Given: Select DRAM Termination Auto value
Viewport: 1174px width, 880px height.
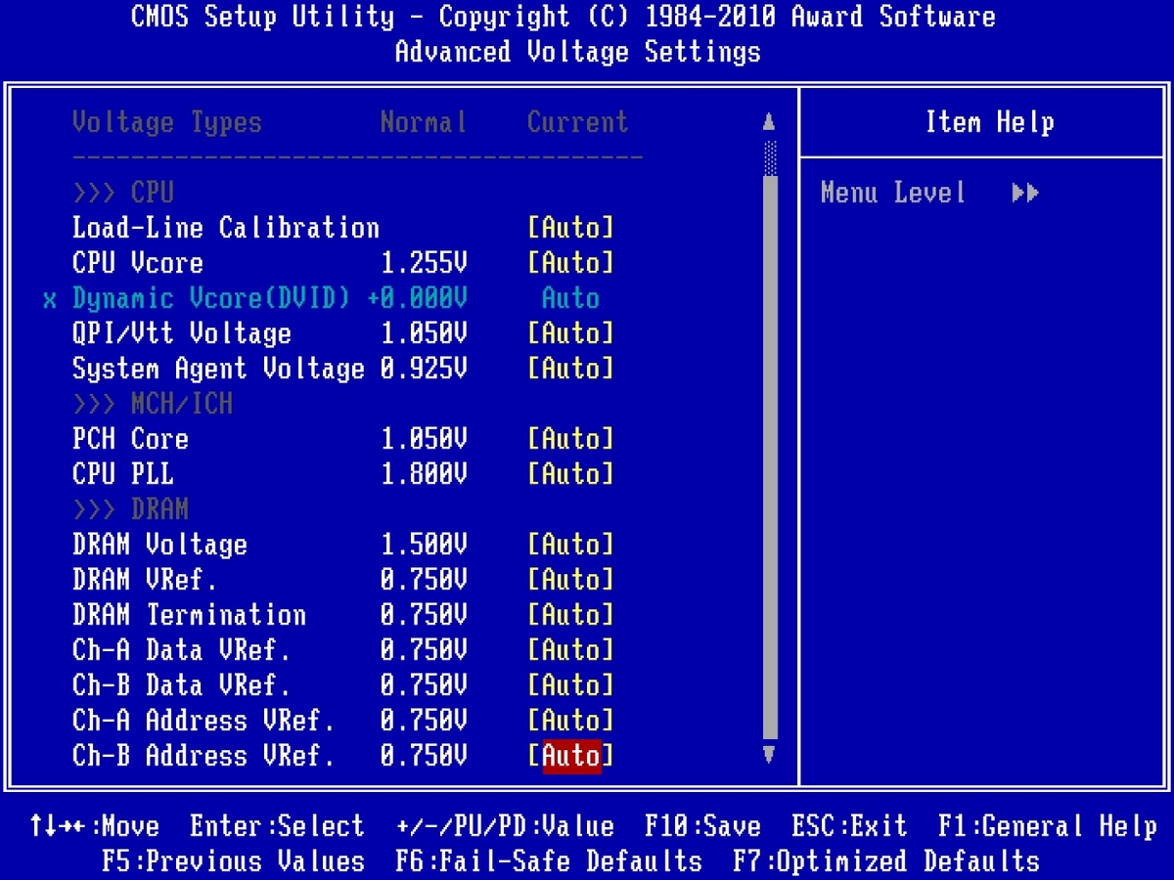Looking at the screenshot, I should (570, 615).
